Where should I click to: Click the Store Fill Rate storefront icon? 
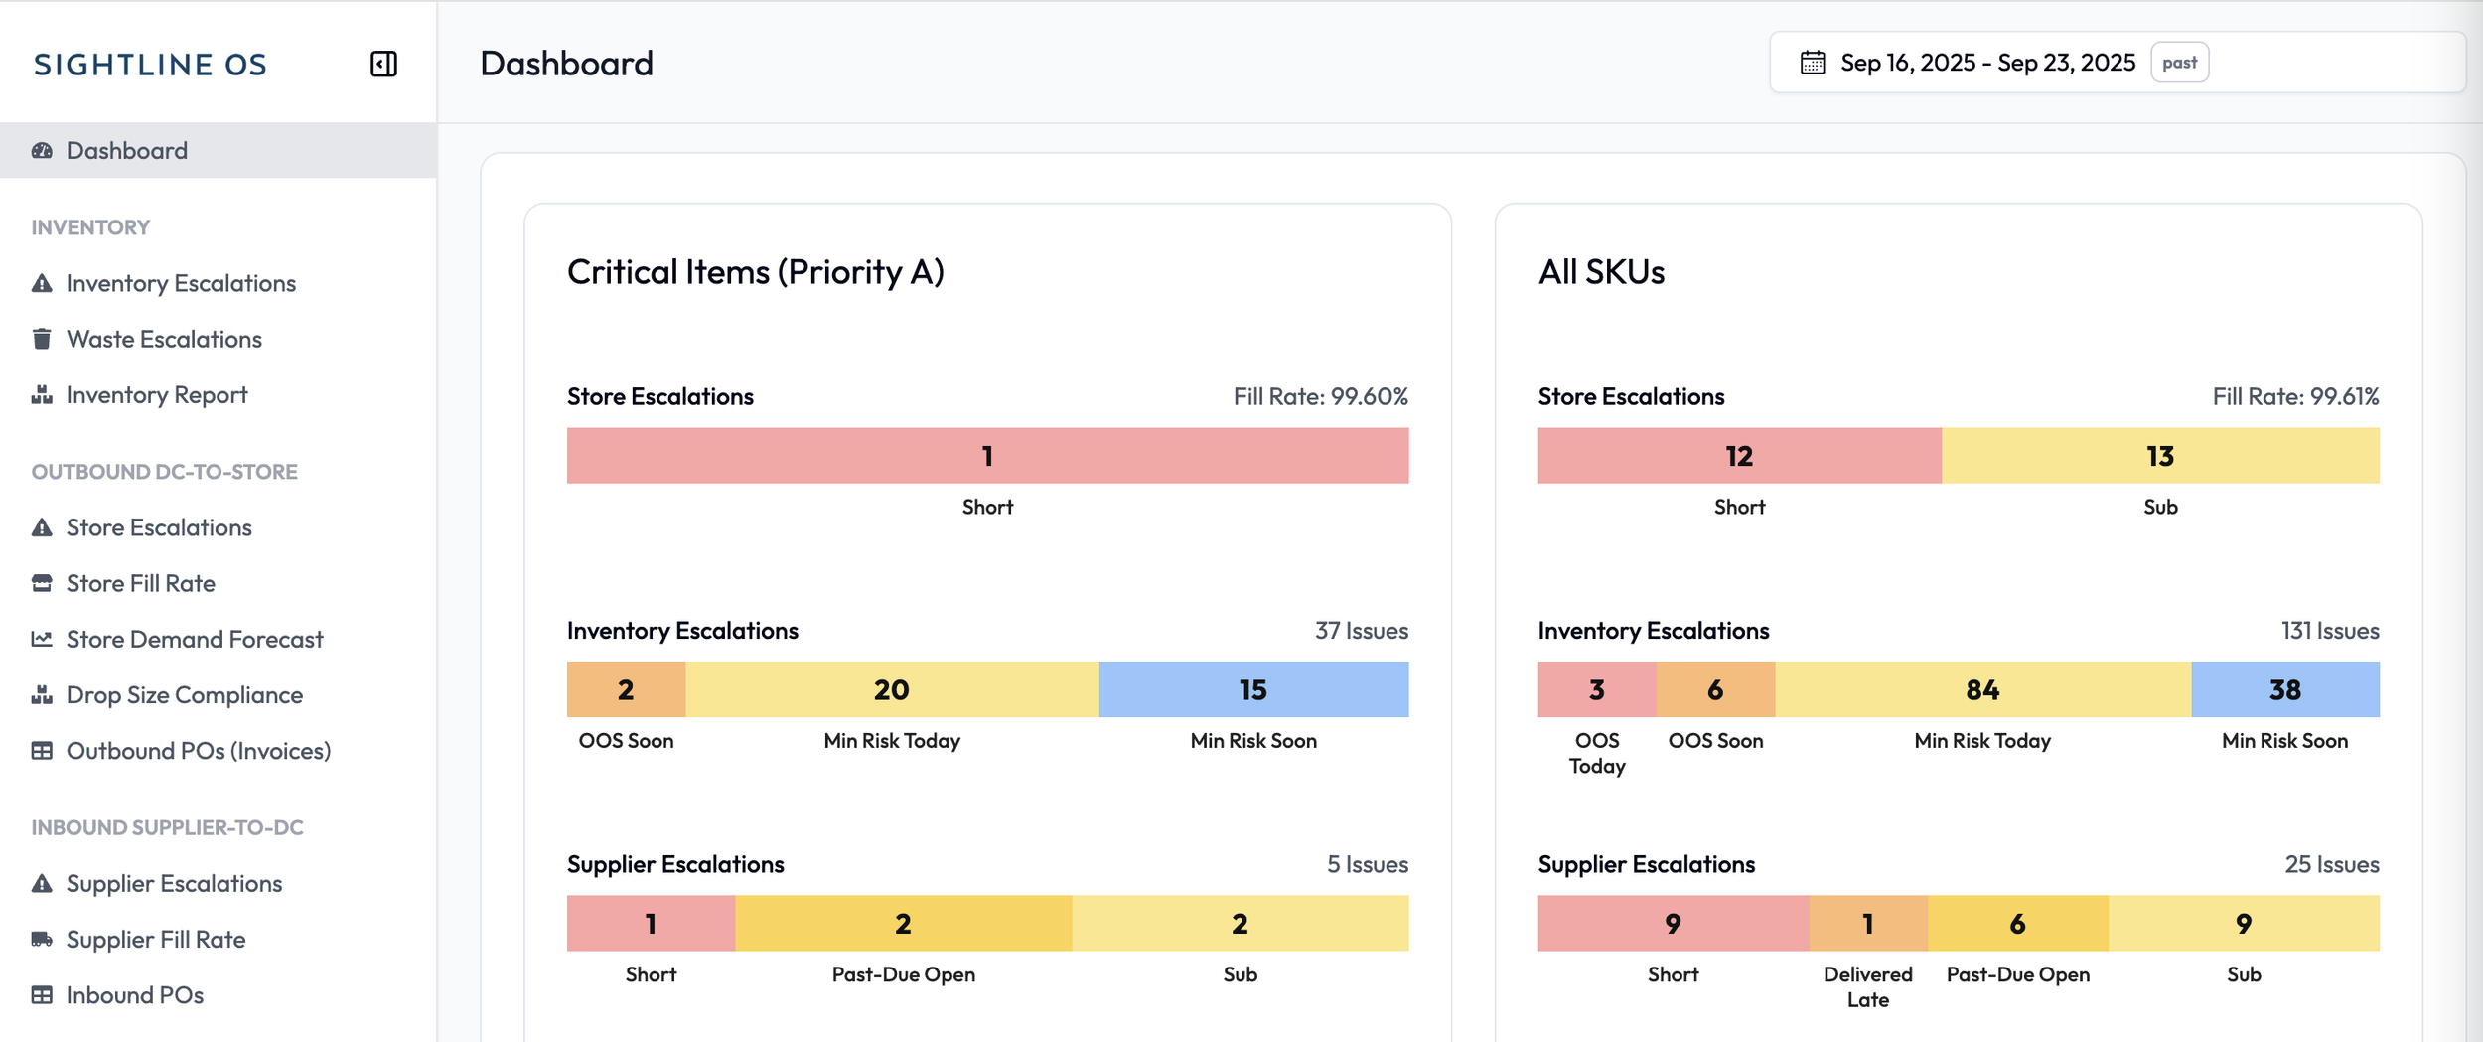pyautogui.click(x=42, y=583)
